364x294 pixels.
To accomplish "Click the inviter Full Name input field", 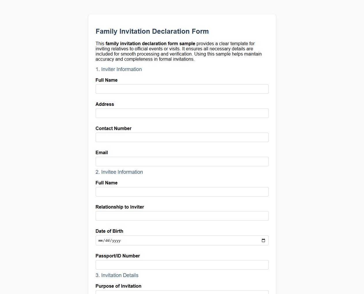I will [182, 89].
